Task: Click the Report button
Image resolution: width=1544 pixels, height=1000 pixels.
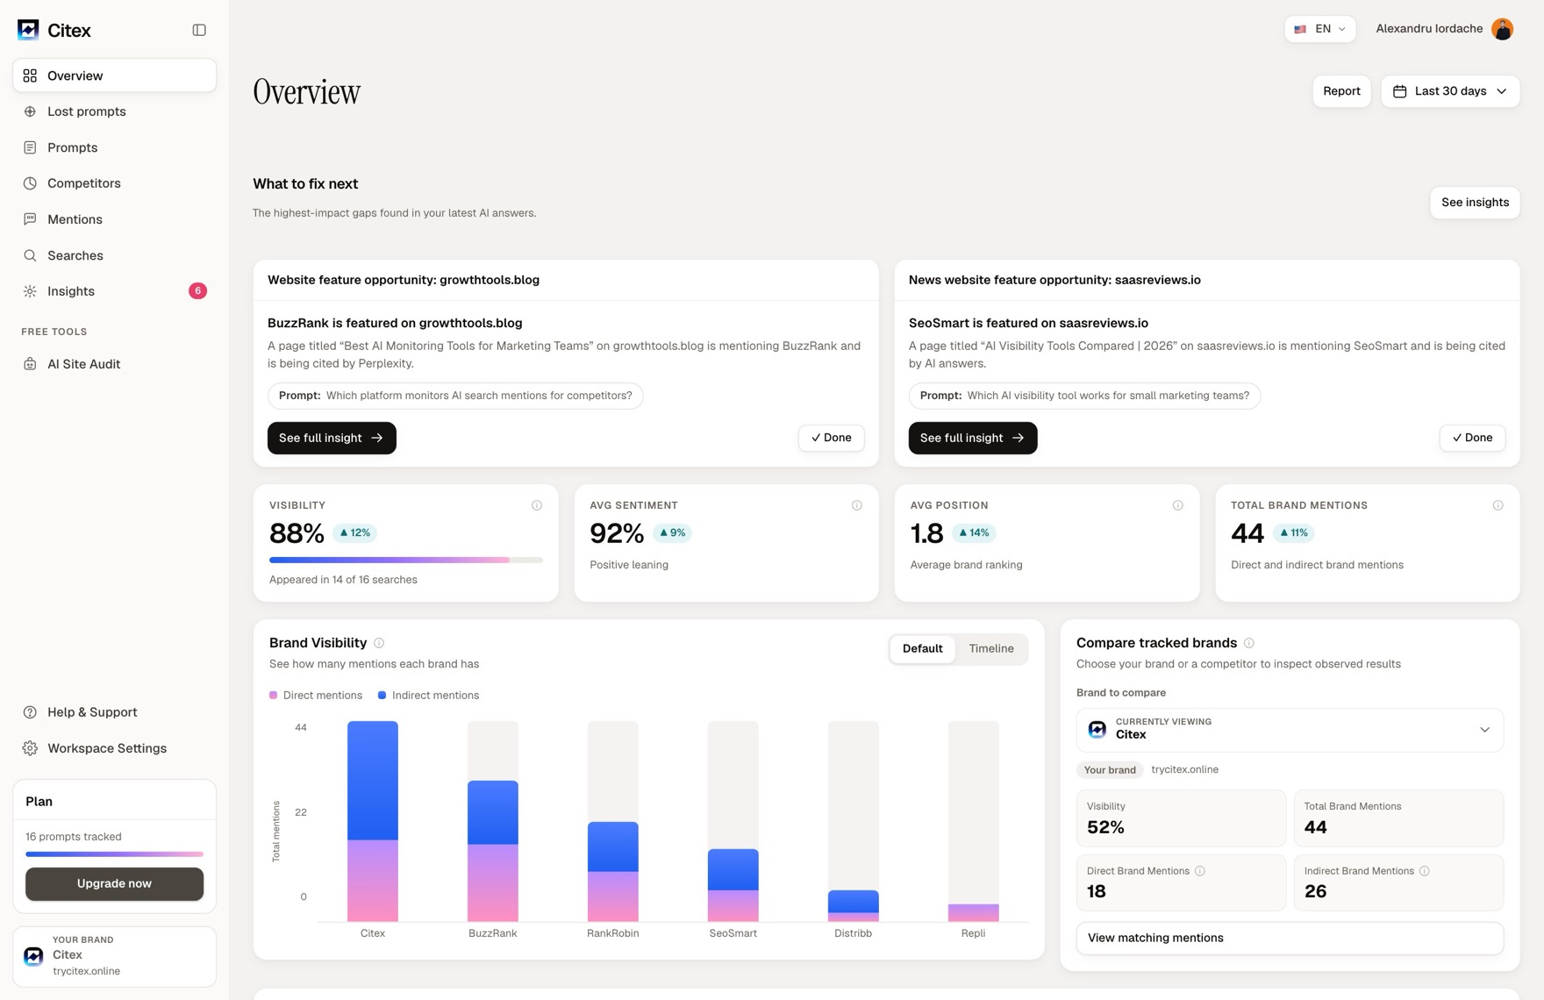Action: click(x=1341, y=91)
